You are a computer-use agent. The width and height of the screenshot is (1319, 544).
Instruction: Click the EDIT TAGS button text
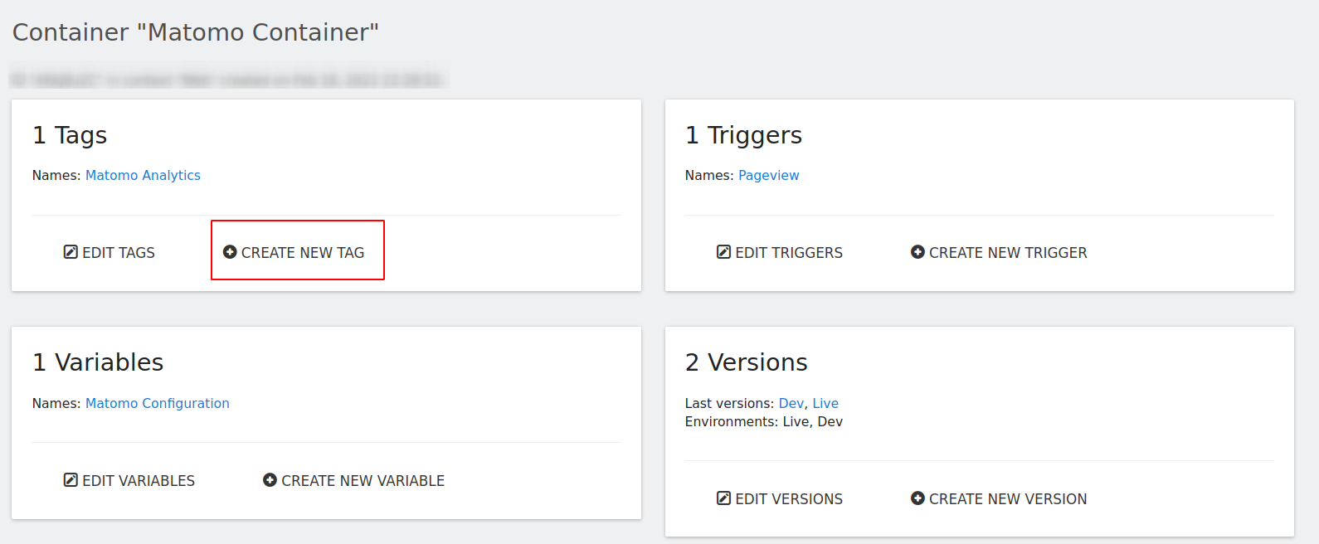(119, 253)
